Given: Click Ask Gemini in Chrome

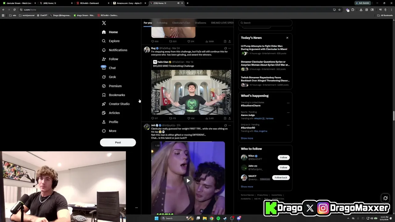Looking at the screenshot, I should [362, 3].
